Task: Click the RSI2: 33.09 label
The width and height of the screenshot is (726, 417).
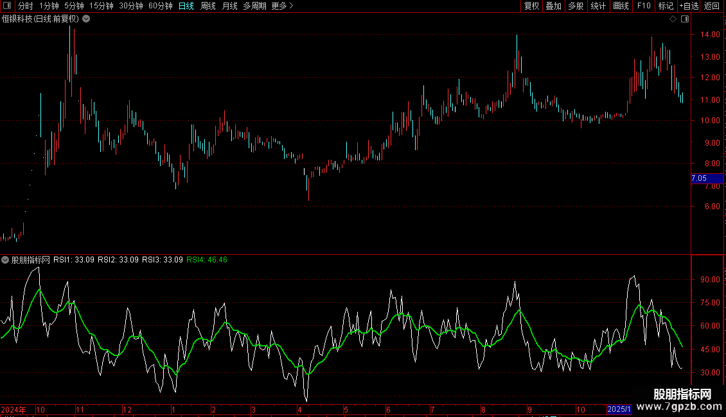Action: [x=118, y=260]
